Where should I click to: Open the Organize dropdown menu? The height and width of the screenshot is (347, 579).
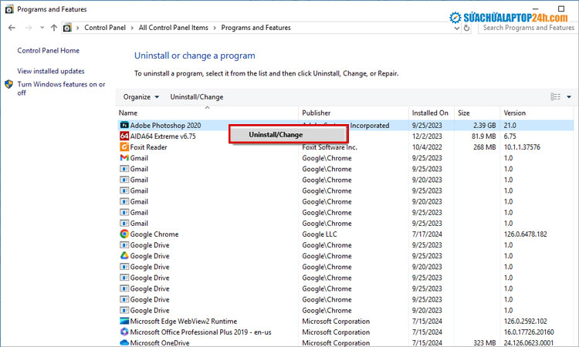click(141, 97)
